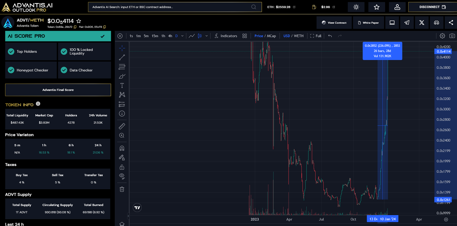Remove drawings with the trash icon
Screen dimensions: 457x226
(122, 189)
